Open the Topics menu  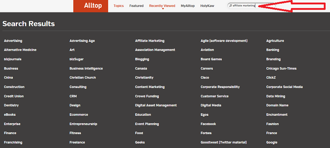pos(119,6)
